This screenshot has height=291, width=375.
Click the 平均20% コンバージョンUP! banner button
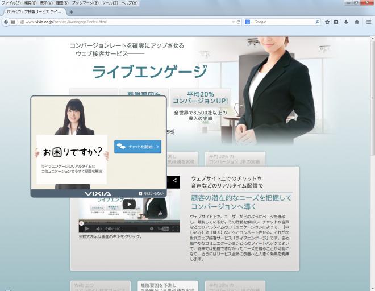(x=201, y=98)
